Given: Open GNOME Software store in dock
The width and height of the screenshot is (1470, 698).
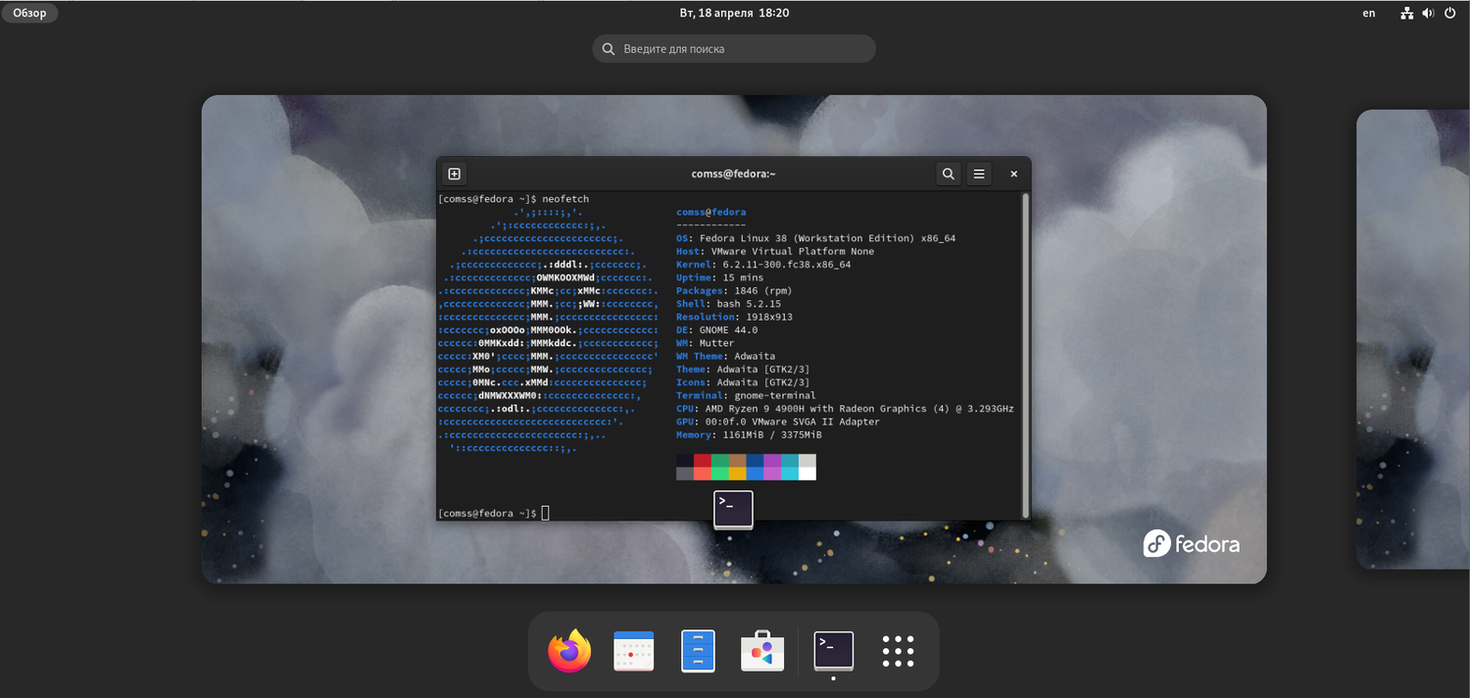Looking at the screenshot, I should [762, 651].
